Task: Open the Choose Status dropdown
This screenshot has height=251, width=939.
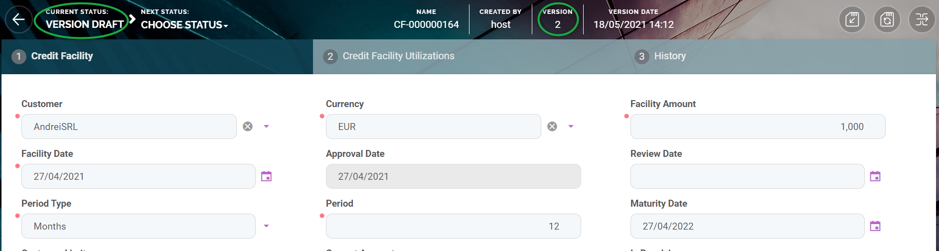Action: 184,25
